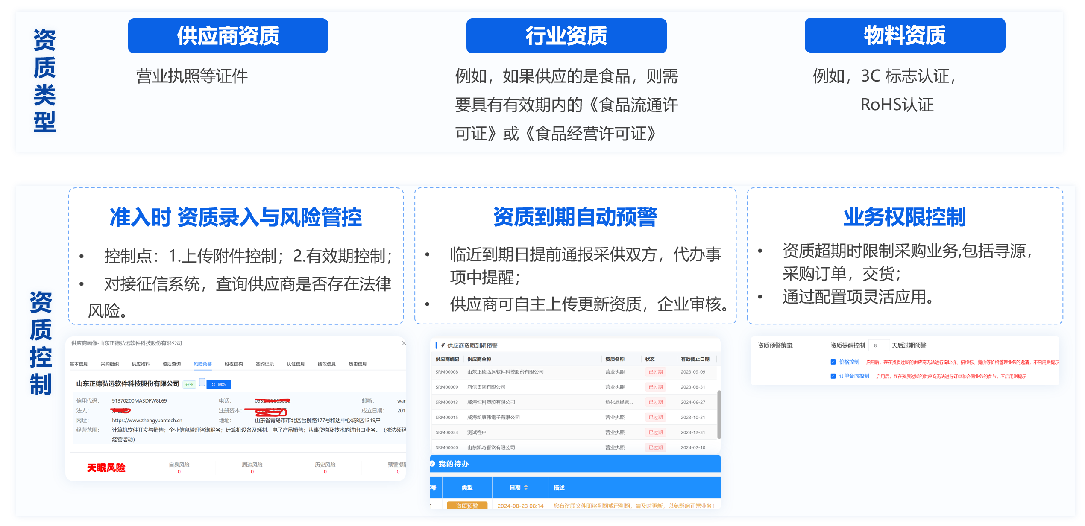This screenshot has width=1085, height=526.
Task: Click the 天眼风险 logo
Action: pyautogui.click(x=106, y=468)
